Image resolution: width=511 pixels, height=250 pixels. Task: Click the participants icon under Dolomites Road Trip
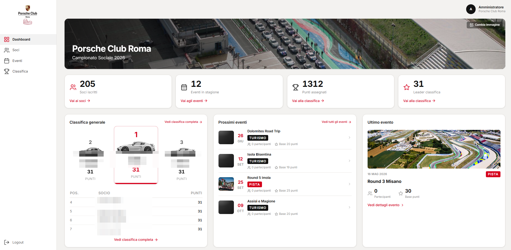(249, 144)
